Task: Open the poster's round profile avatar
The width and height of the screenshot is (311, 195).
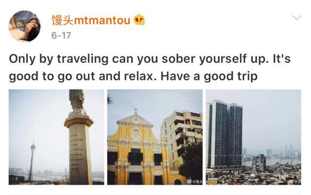Action: (x=25, y=26)
